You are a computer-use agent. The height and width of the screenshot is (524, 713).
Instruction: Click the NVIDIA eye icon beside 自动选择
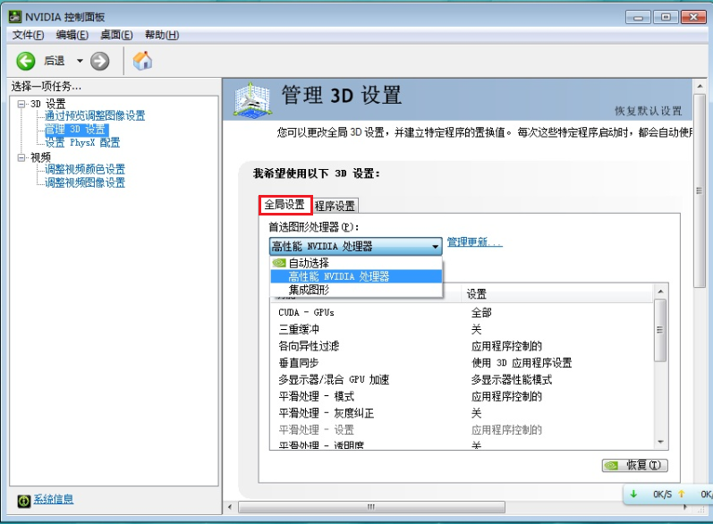pos(278,263)
